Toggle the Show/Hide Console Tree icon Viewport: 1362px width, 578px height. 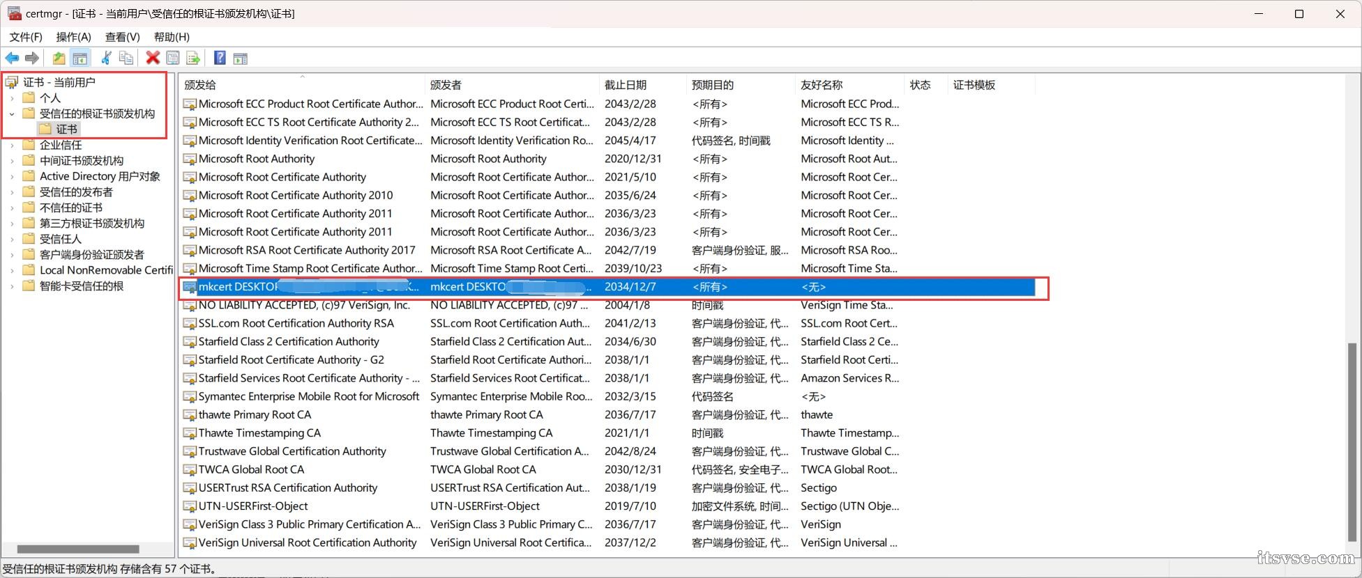click(x=80, y=58)
